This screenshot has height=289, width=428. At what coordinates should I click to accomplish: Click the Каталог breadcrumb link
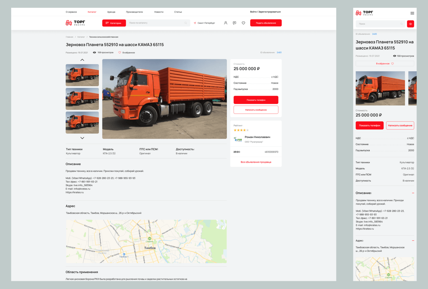click(x=81, y=37)
